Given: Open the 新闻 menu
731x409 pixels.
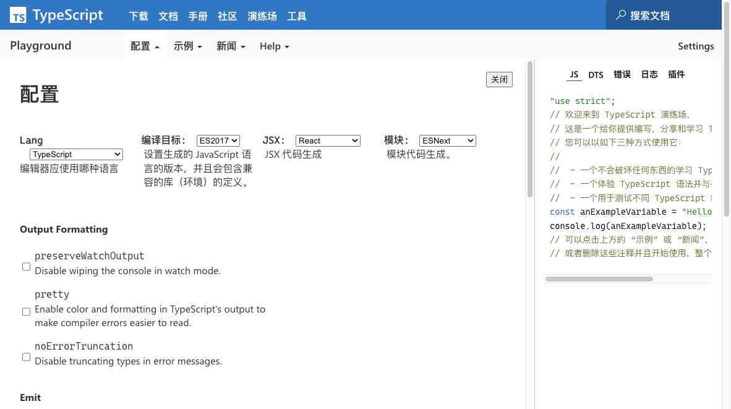Looking at the screenshot, I should (x=231, y=46).
